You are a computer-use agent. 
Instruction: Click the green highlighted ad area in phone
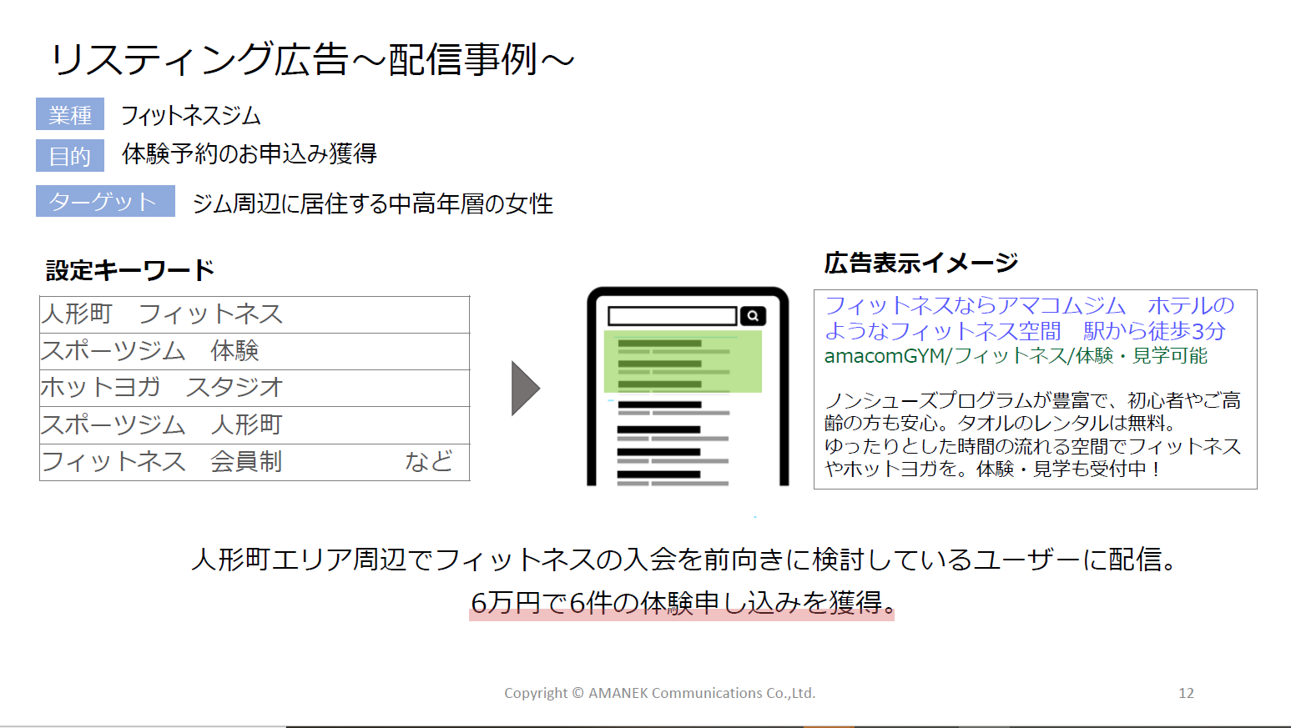(683, 361)
